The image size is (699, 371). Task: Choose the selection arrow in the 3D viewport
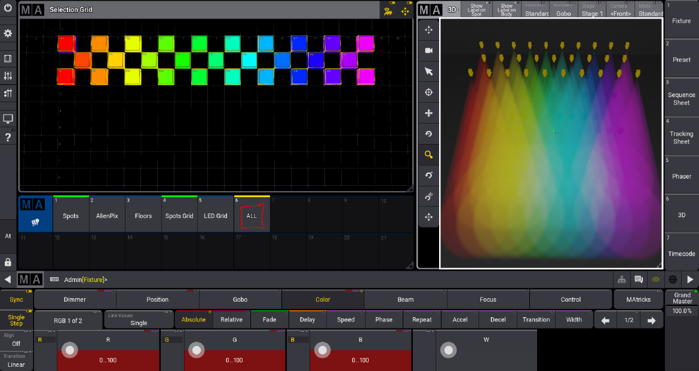pyautogui.click(x=428, y=71)
